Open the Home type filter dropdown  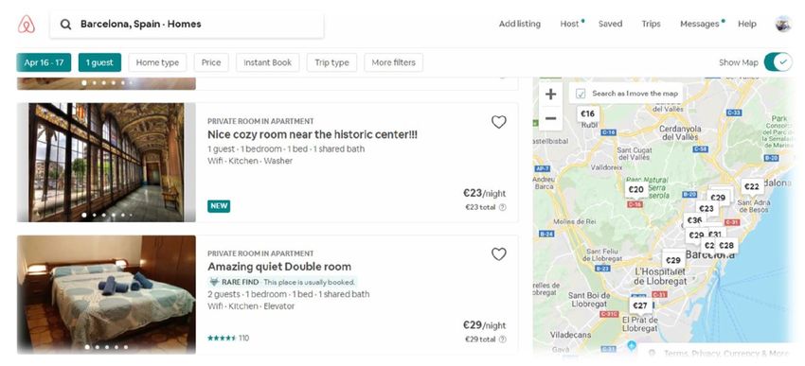pyautogui.click(x=157, y=62)
